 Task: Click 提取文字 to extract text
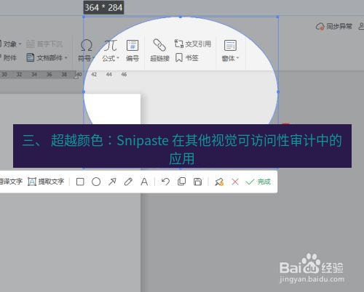click(46, 182)
